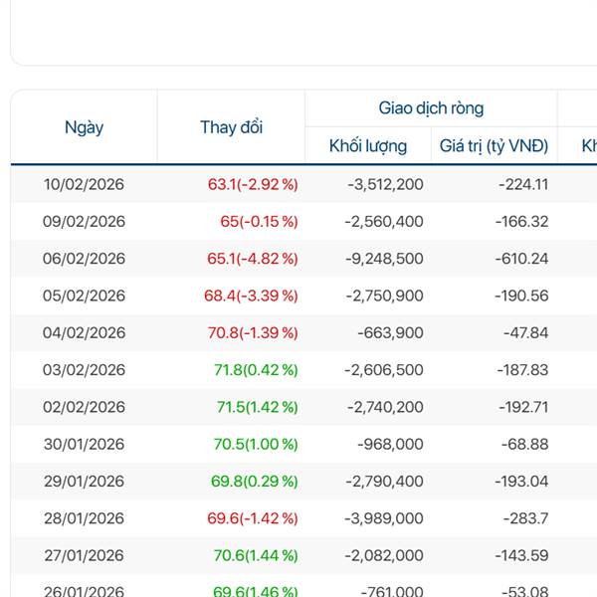Select the 09/02/2026 date cell
597x597 pixels.
[84, 221]
